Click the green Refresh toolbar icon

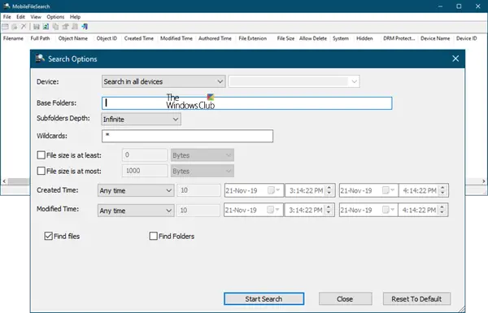tap(46, 27)
